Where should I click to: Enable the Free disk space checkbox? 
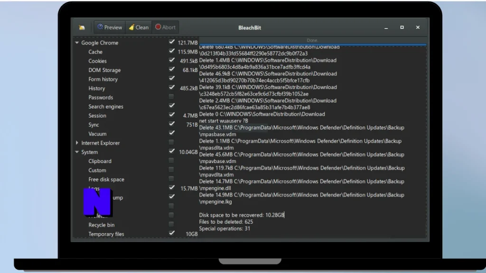point(171,179)
